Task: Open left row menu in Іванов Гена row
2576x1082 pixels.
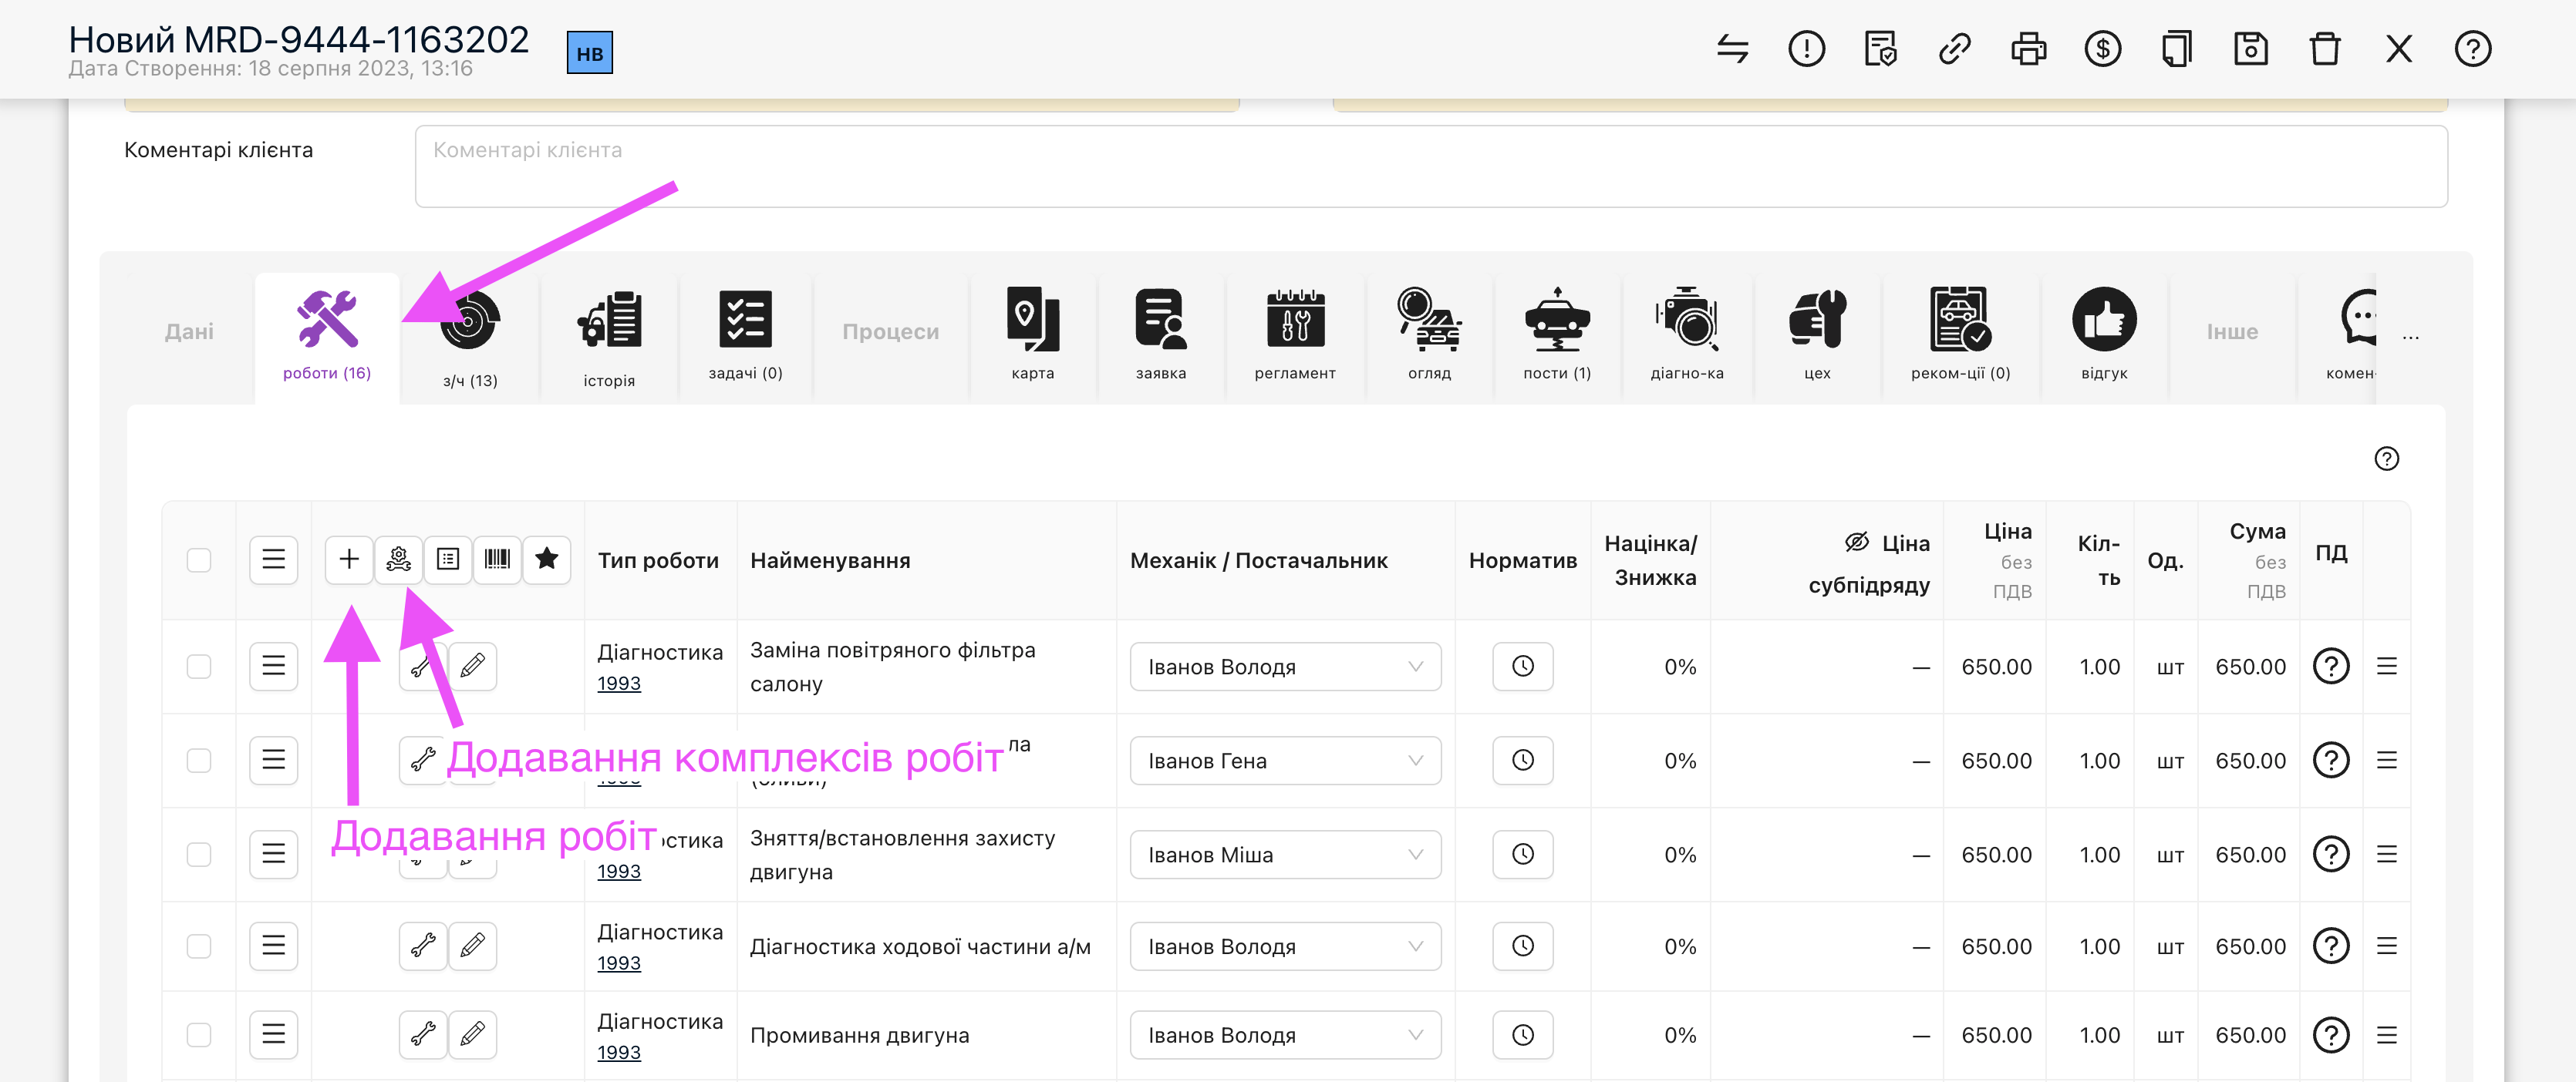Action: coord(273,759)
